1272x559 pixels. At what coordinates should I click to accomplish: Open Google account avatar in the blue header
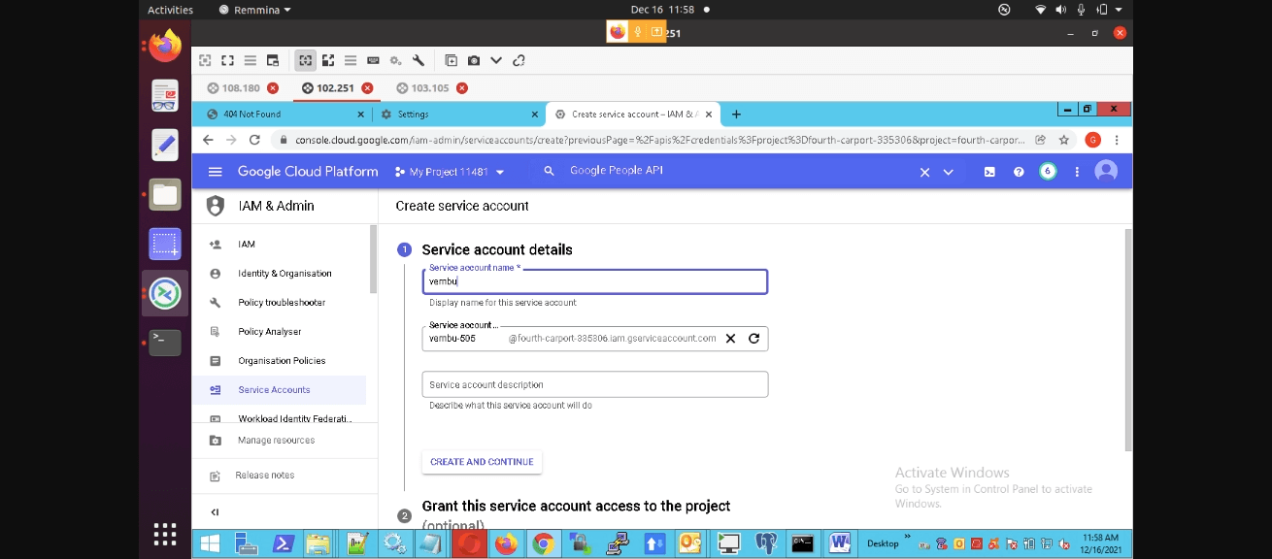click(x=1106, y=171)
